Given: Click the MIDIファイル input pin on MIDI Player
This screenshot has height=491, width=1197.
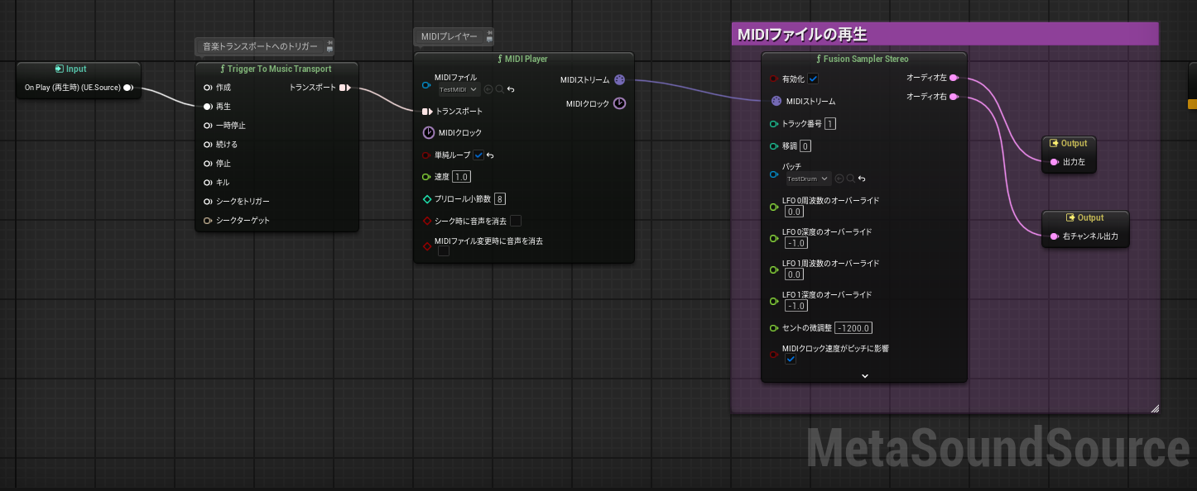Looking at the screenshot, I should coord(426,85).
